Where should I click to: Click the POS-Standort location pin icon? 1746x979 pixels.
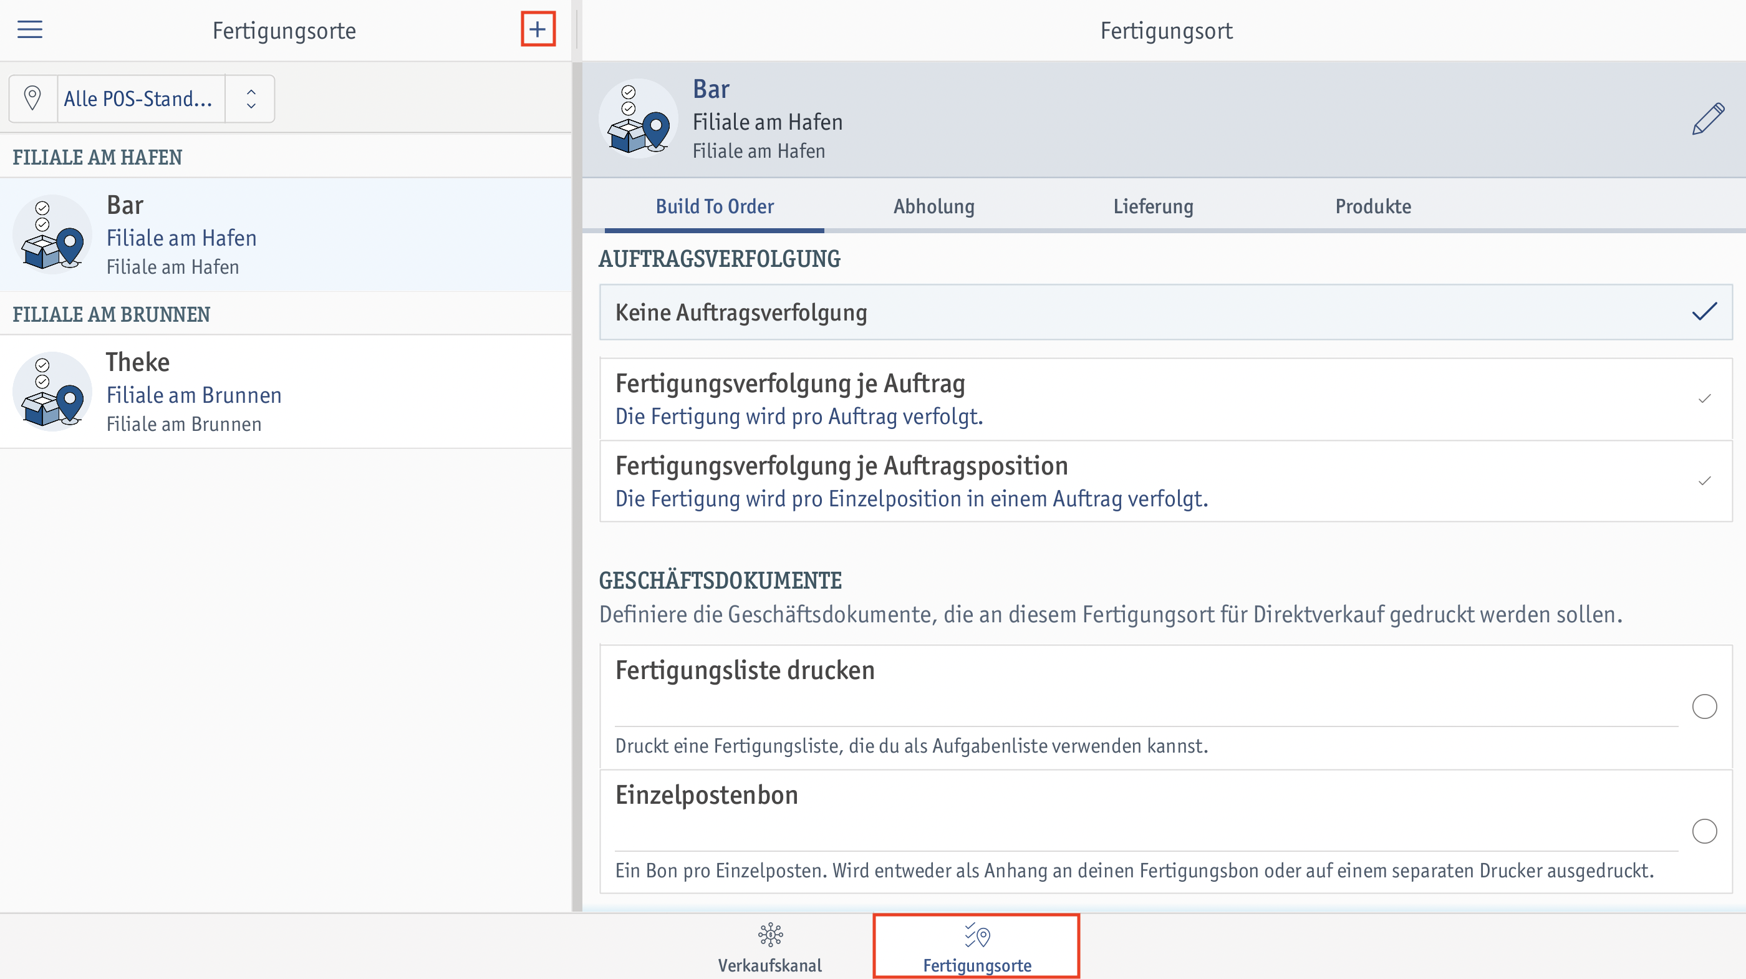[32, 99]
